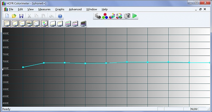This screenshot has height=112, width=212.
Task: Open the Window menu
Action: coord(92,9)
